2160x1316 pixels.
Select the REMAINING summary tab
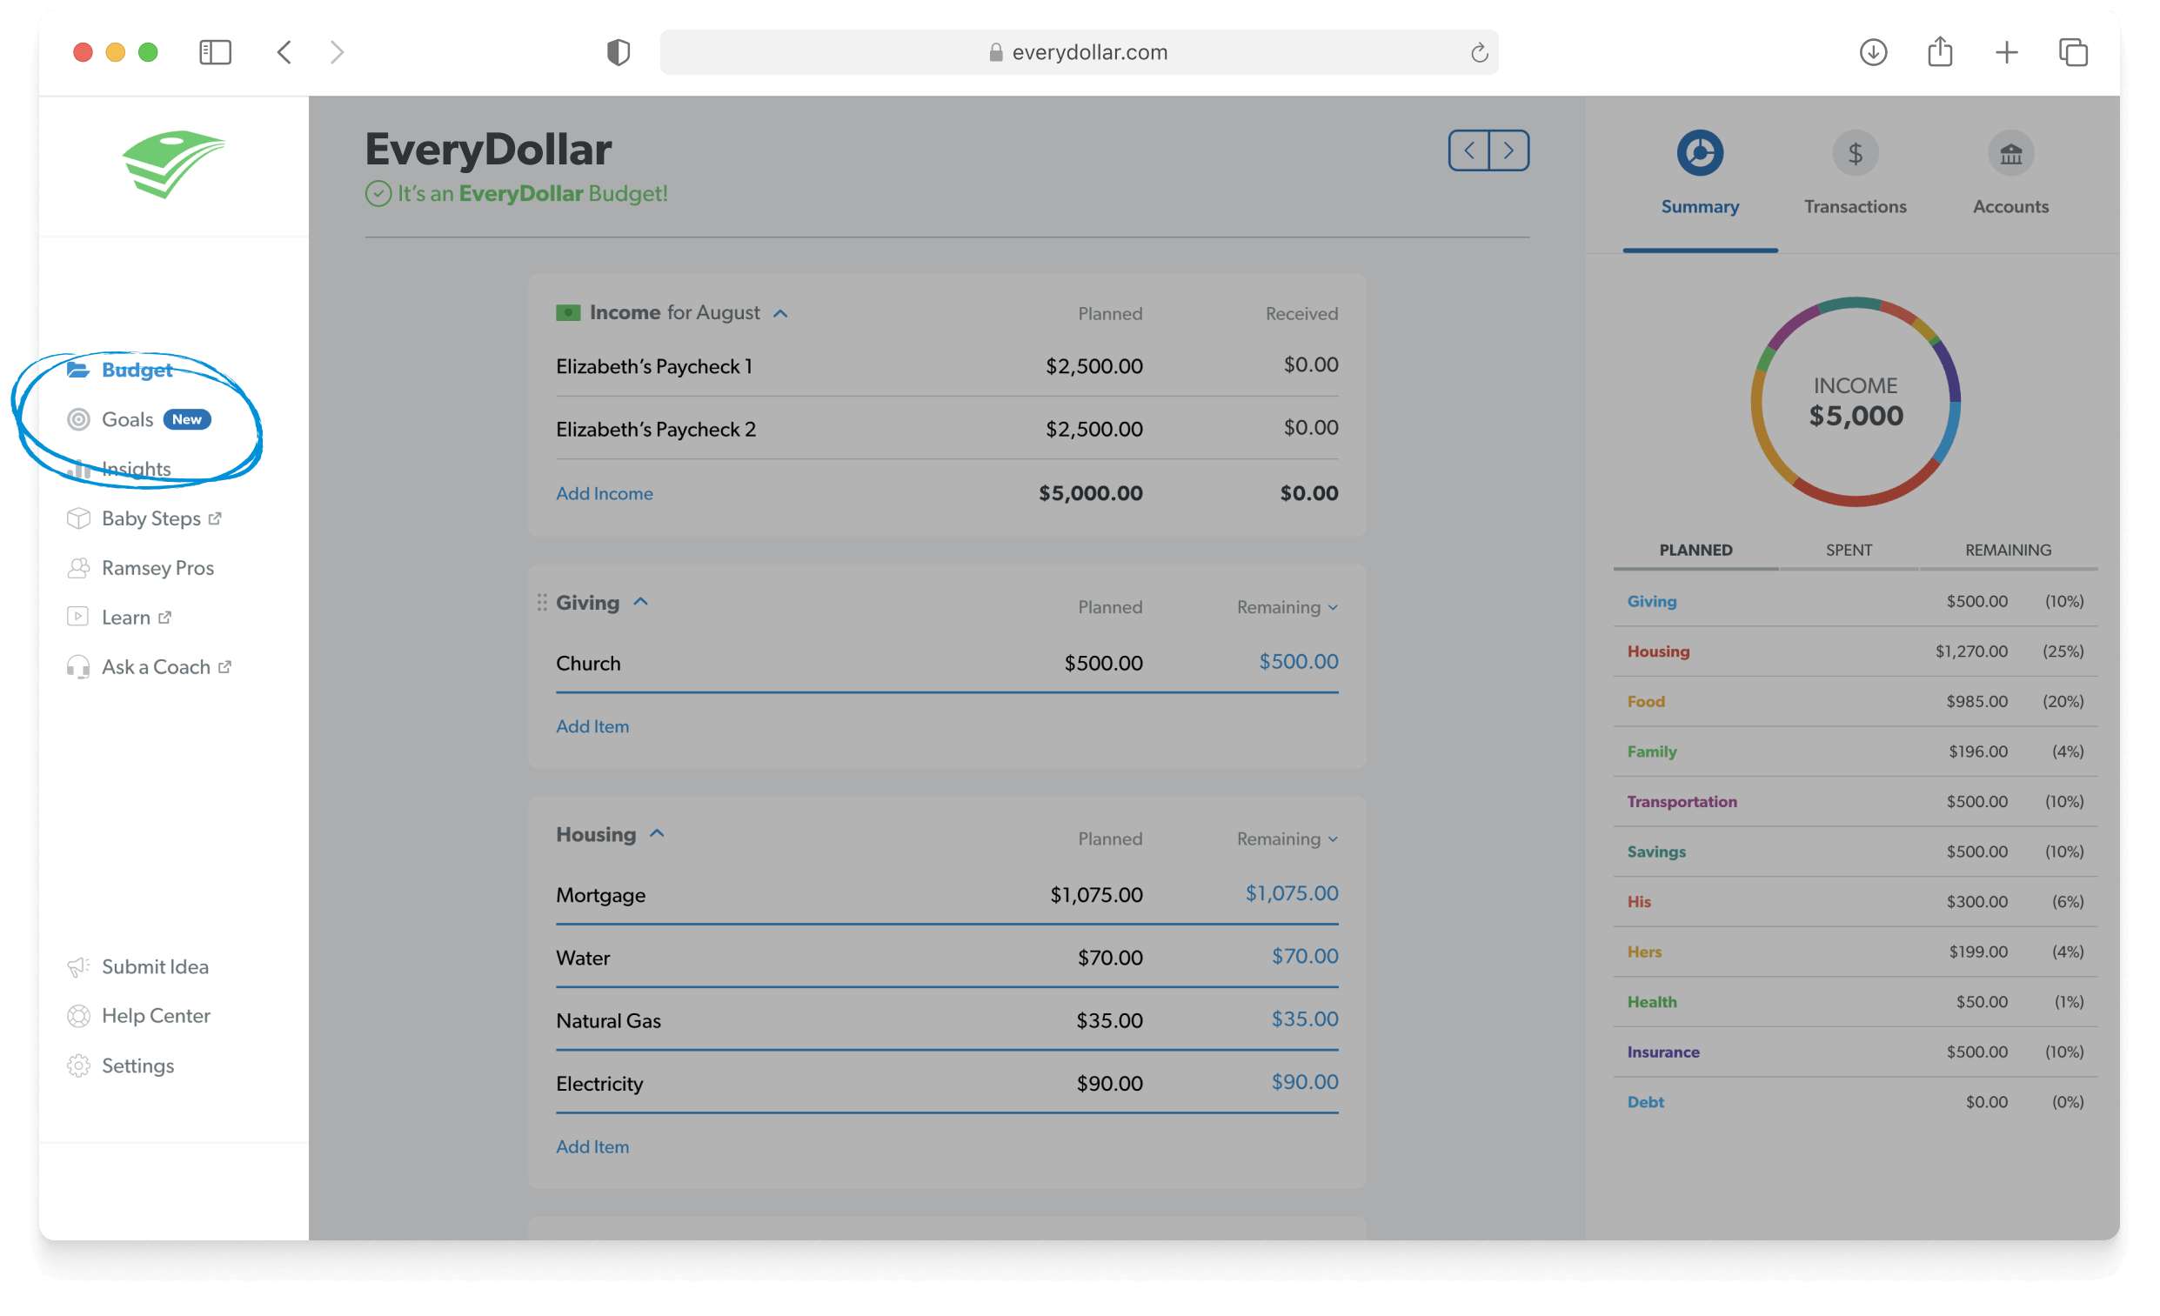click(2008, 551)
